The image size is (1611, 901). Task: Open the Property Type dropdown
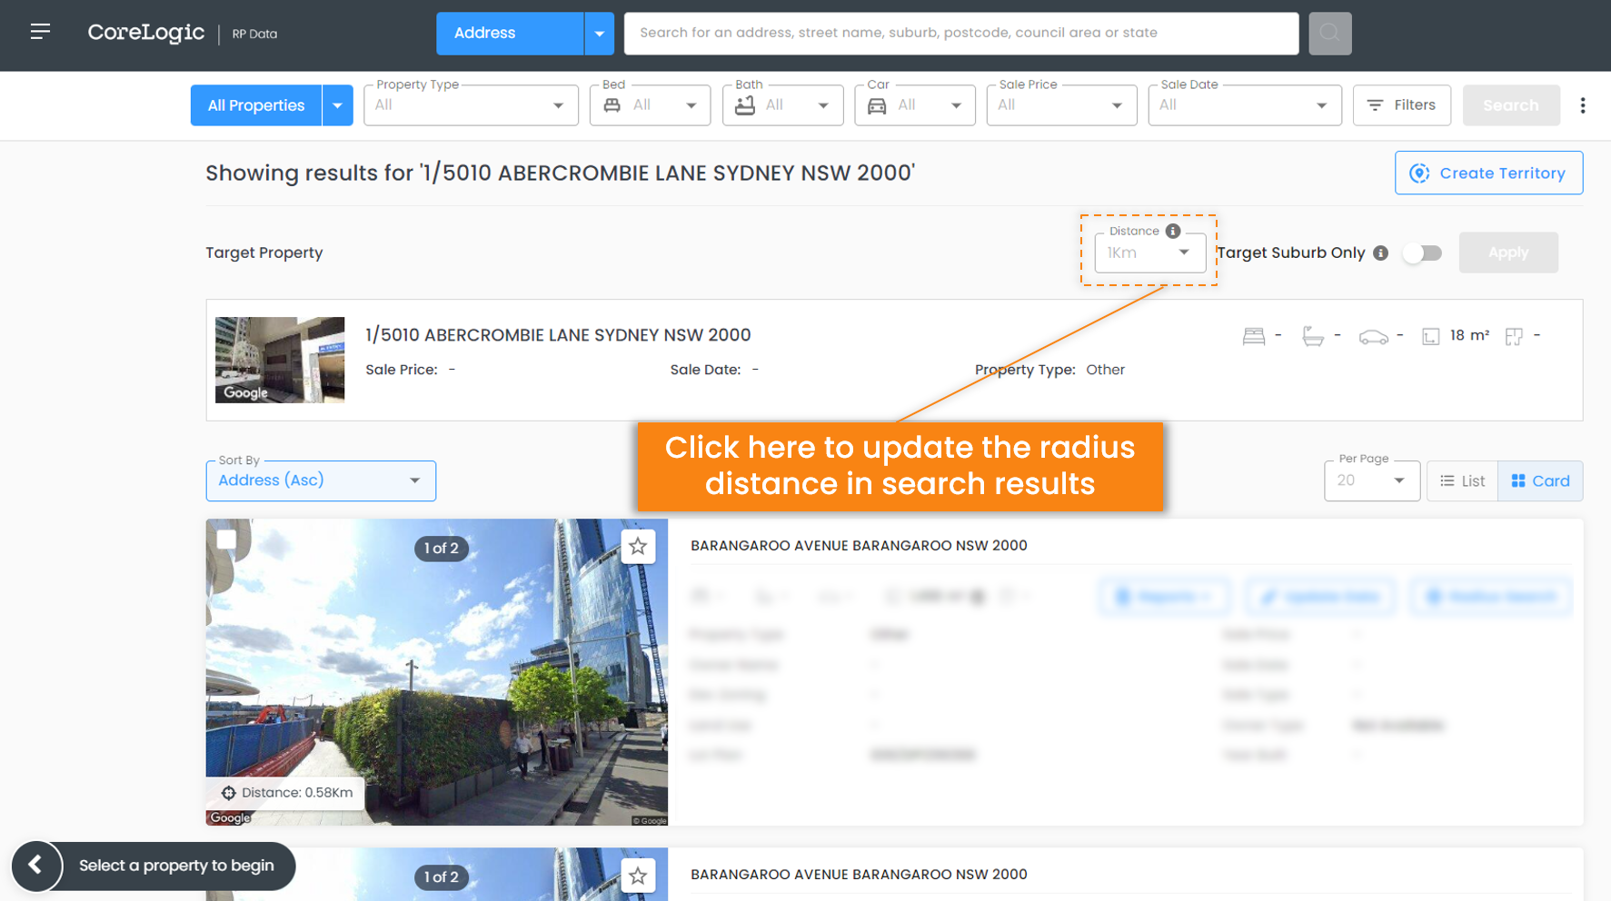471,105
